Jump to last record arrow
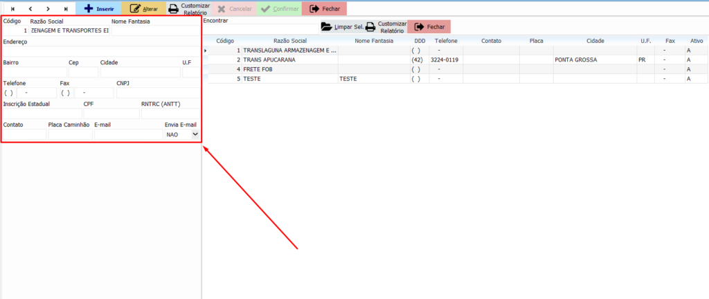The width and height of the screenshot is (709, 299). click(66, 9)
